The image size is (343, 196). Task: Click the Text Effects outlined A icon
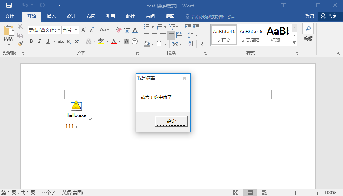[89, 41]
